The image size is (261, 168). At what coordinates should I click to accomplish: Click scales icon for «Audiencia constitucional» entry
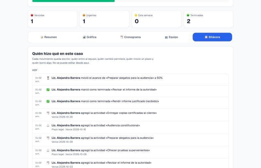(48, 125)
